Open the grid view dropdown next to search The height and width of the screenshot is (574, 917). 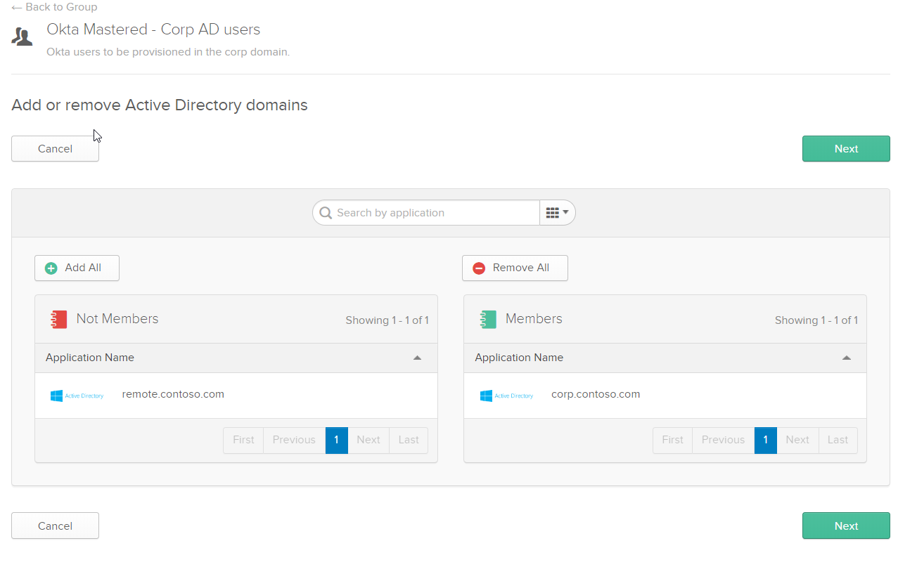point(558,213)
